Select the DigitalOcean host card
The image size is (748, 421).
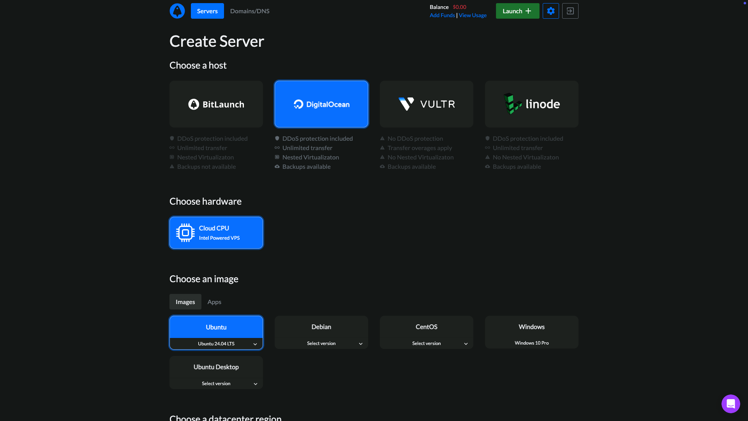coord(321,104)
